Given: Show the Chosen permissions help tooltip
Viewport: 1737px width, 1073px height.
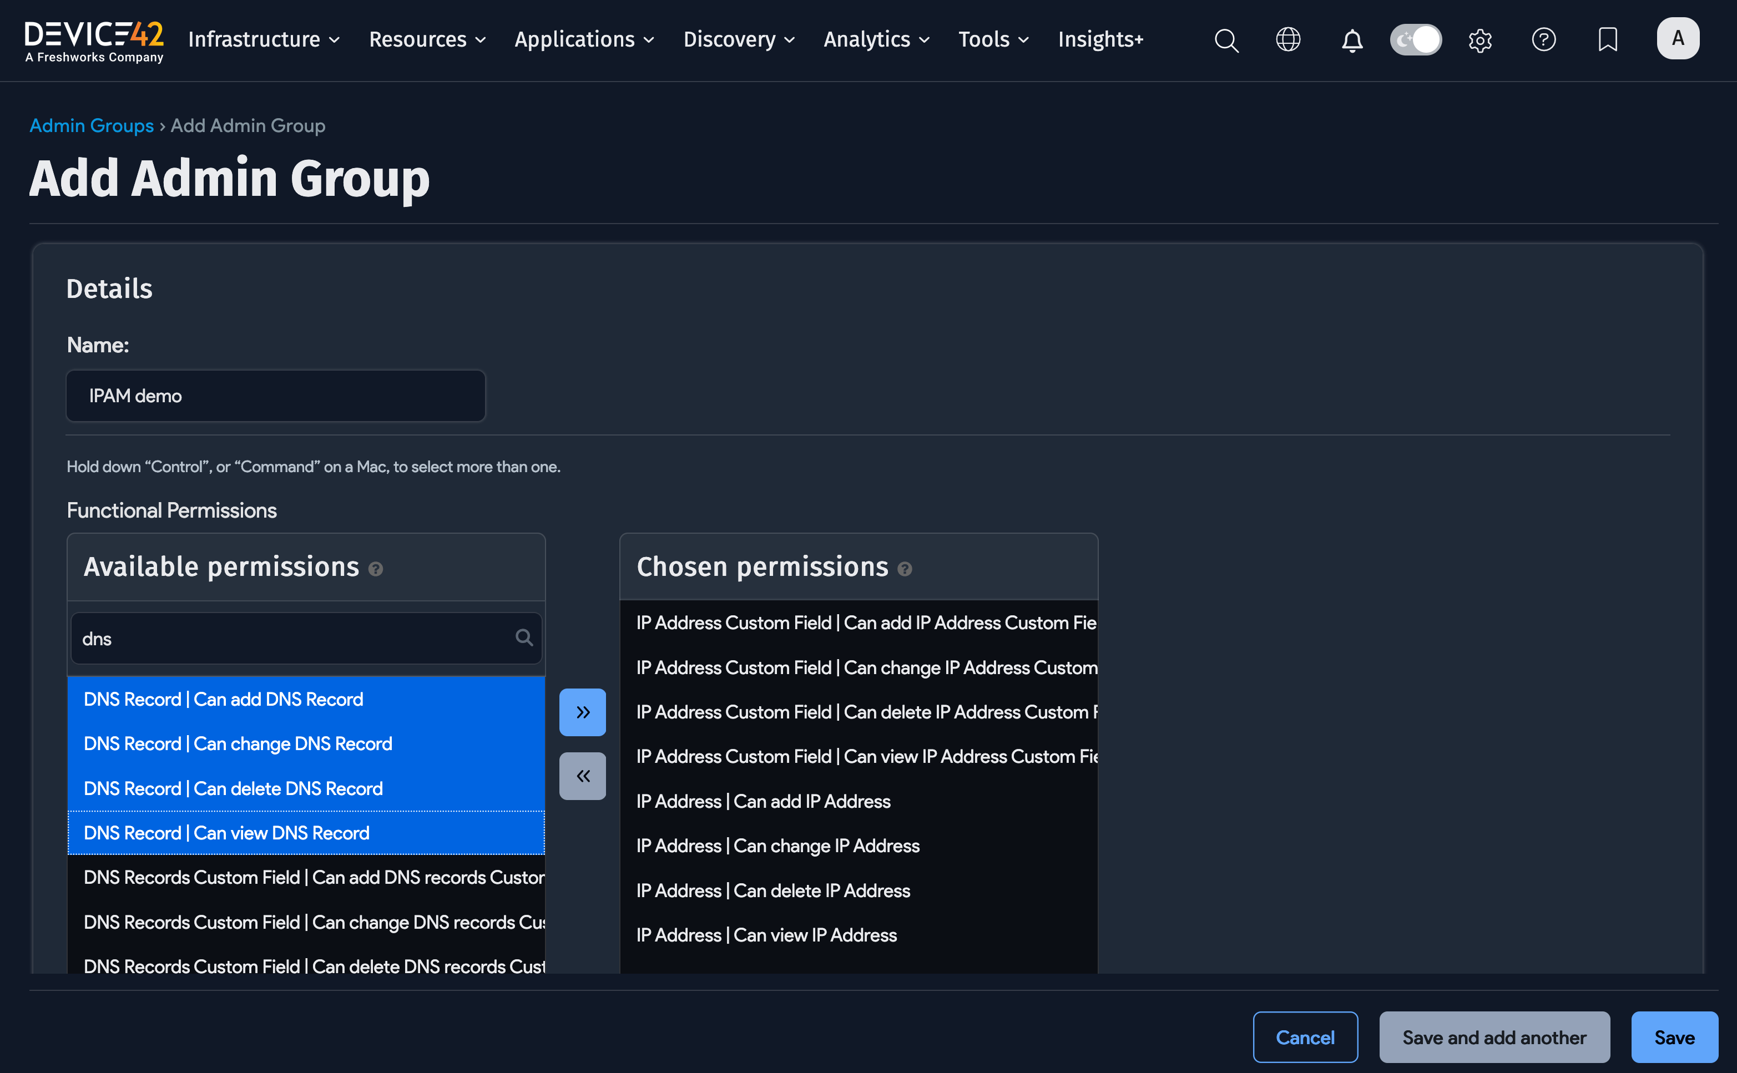Looking at the screenshot, I should 905,569.
